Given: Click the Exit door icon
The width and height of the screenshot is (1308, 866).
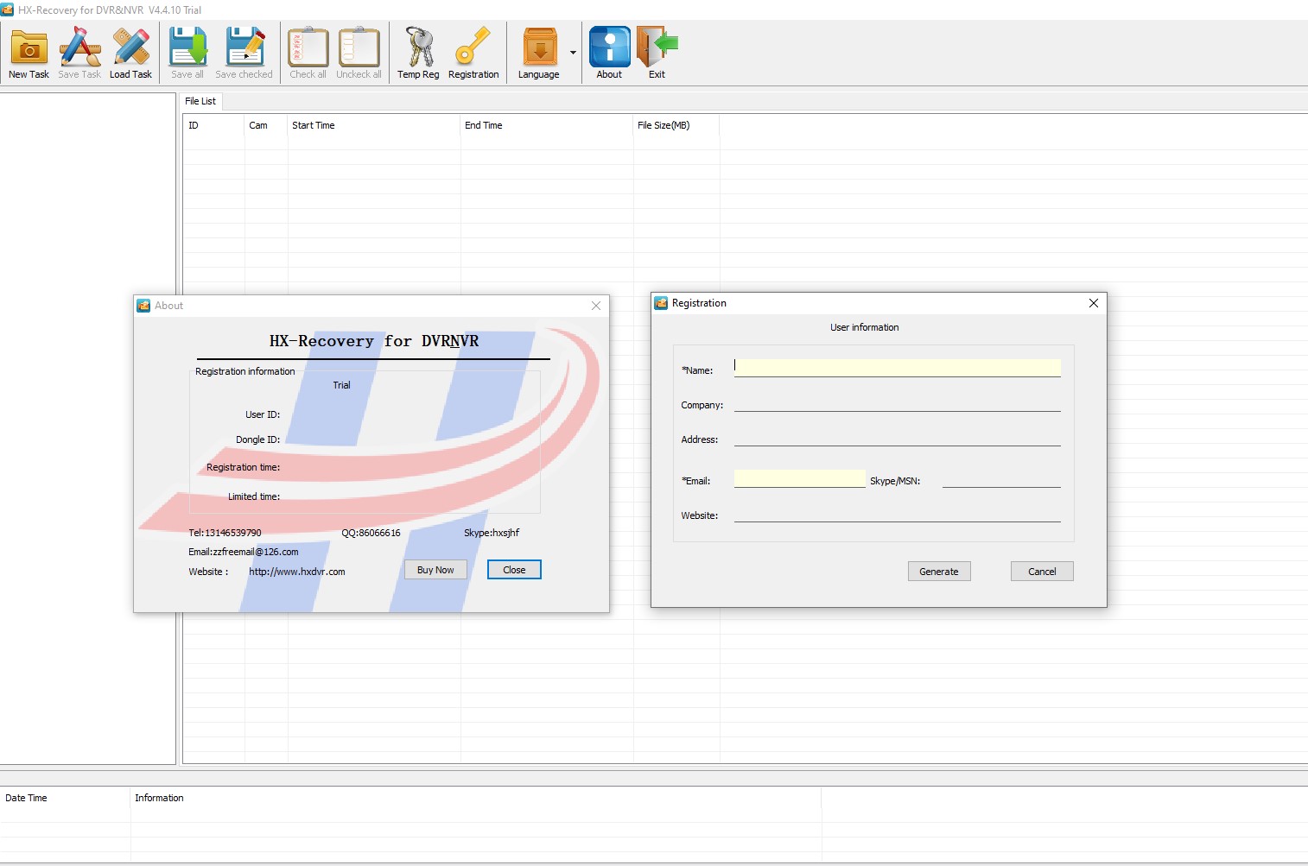Looking at the screenshot, I should pyautogui.click(x=657, y=48).
